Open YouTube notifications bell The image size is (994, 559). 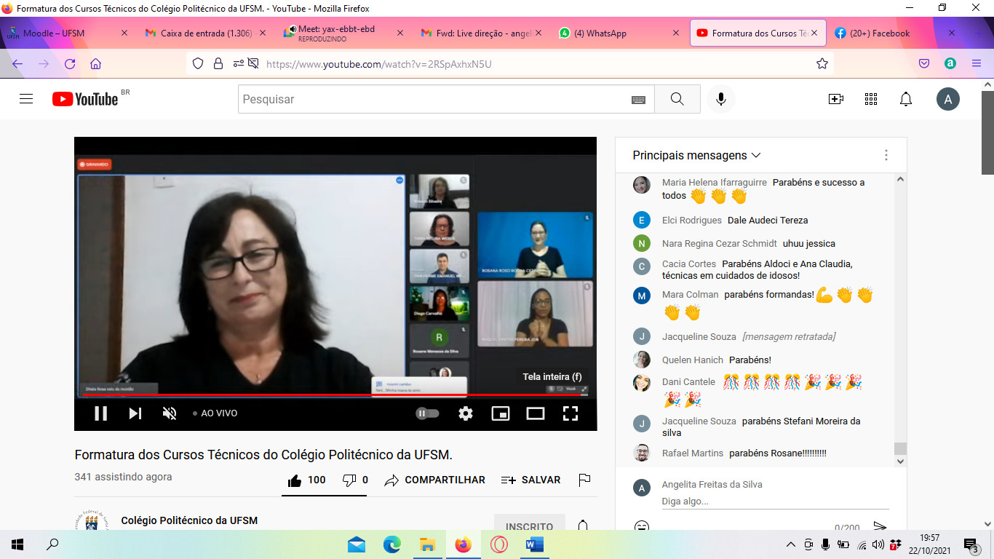pos(906,99)
